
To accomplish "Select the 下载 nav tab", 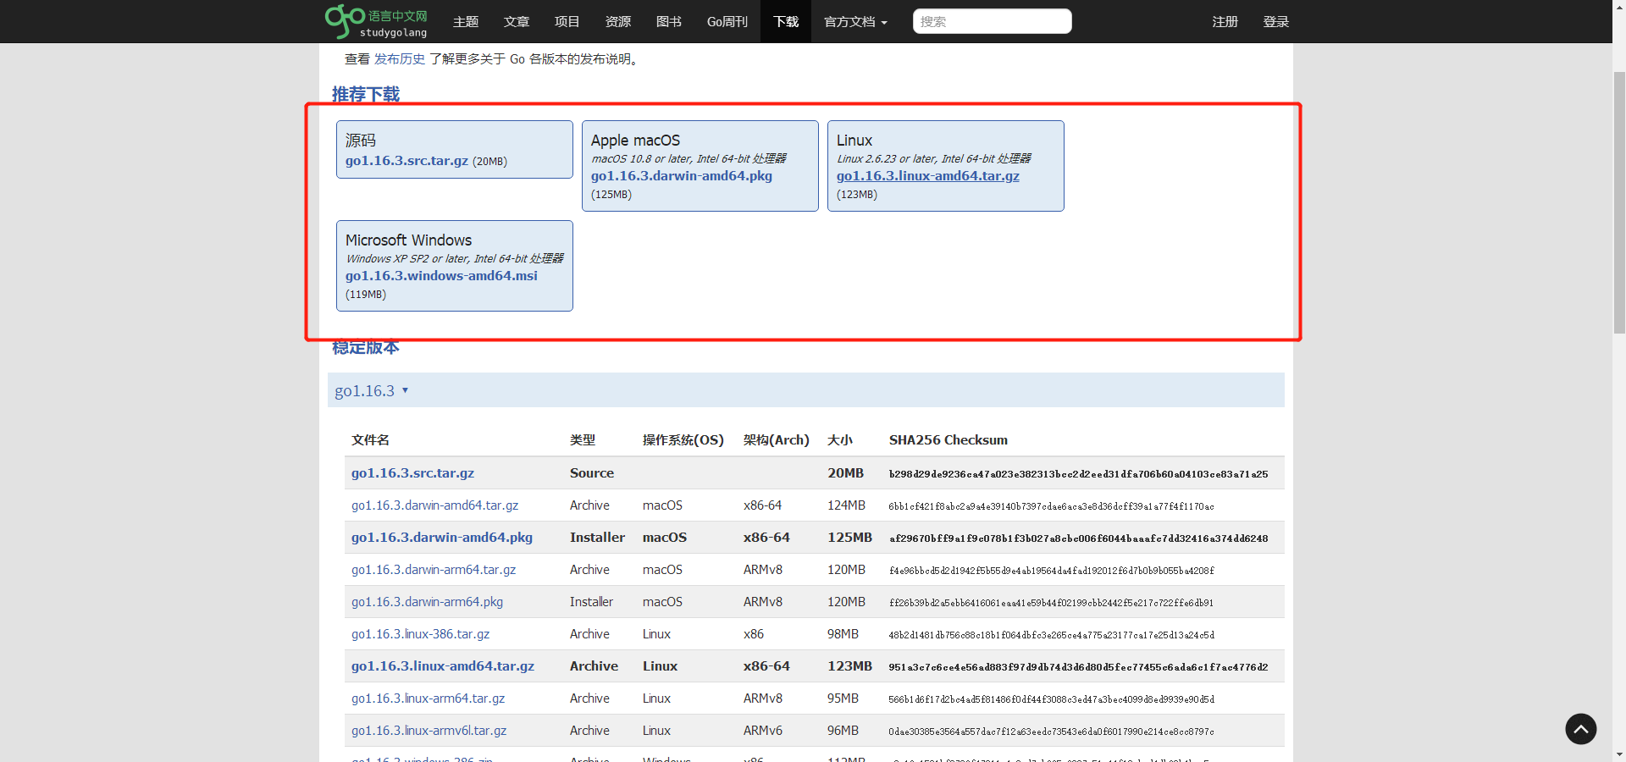I will (x=786, y=21).
